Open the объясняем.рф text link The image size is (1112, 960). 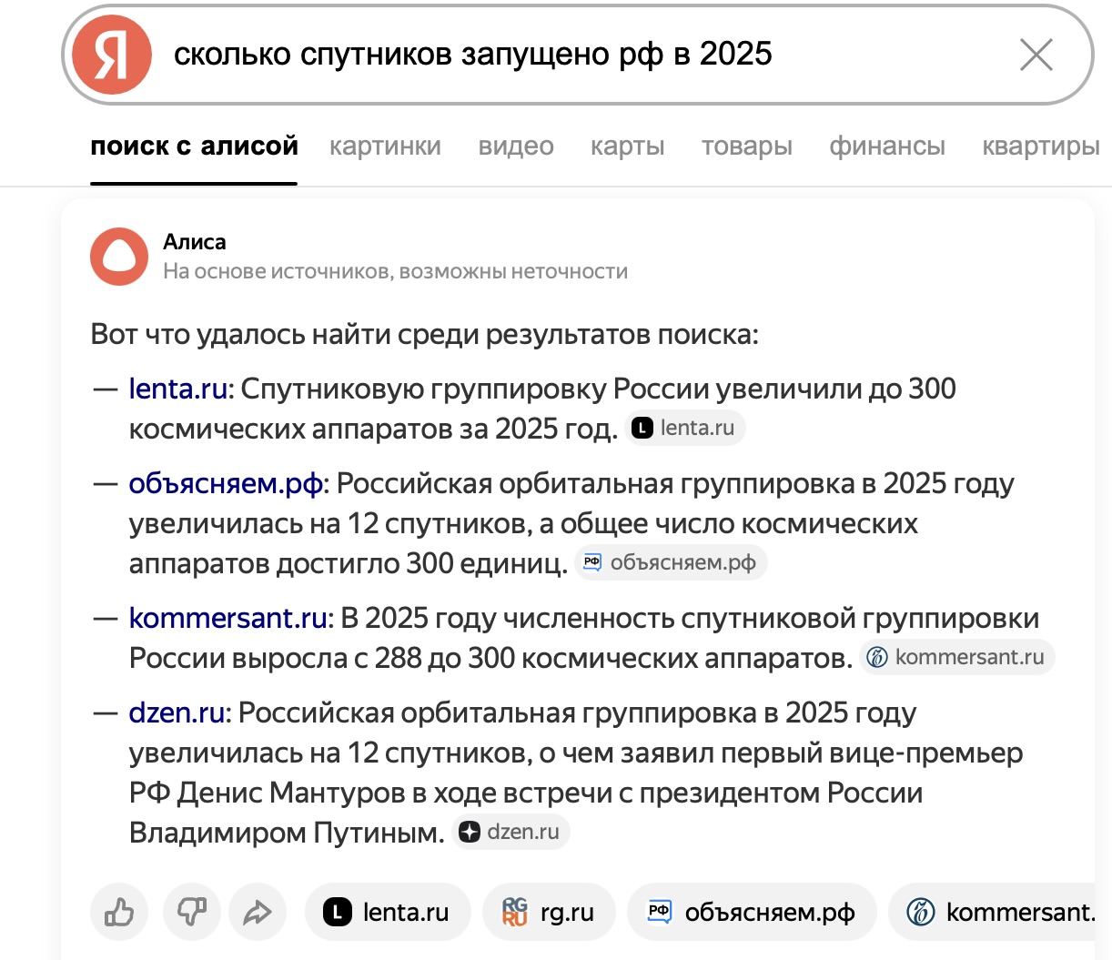coord(226,483)
